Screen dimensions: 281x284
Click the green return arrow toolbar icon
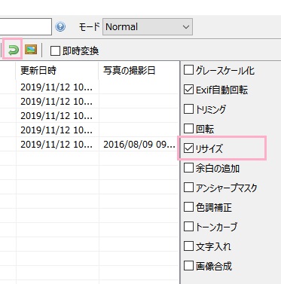13,50
